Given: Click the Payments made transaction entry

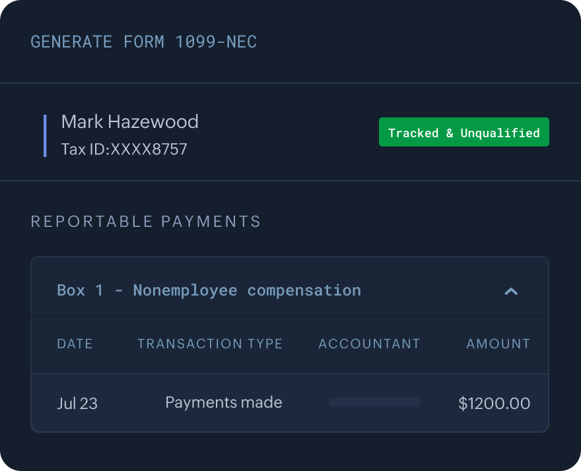Looking at the screenshot, I should pos(224,402).
